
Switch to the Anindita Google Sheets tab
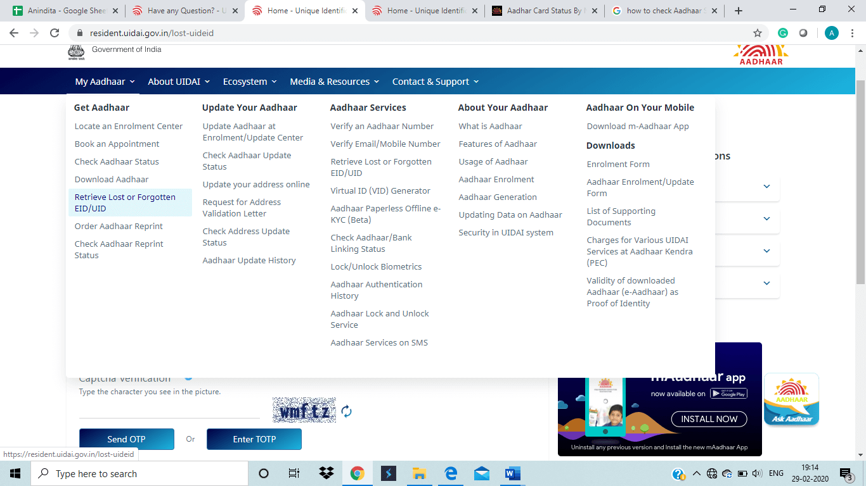coord(63,11)
